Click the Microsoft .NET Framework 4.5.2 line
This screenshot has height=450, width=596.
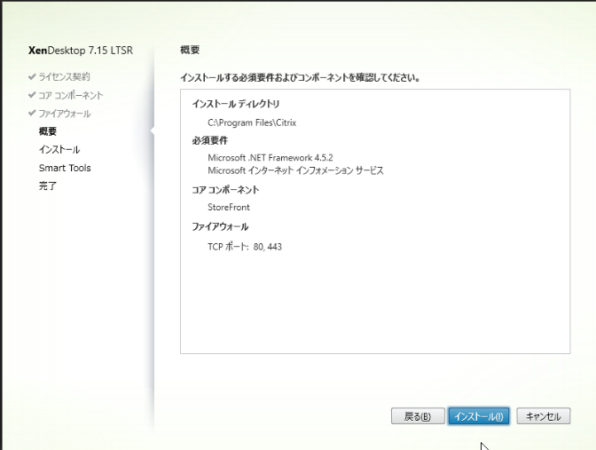[x=271, y=157]
